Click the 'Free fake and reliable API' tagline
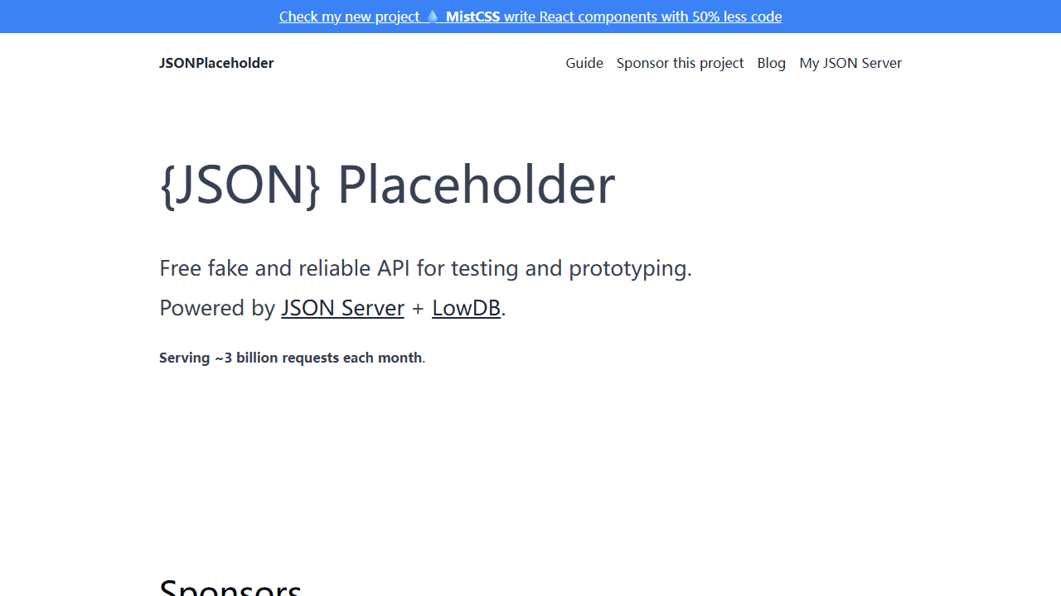The width and height of the screenshot is (1061, 596). 425,268
